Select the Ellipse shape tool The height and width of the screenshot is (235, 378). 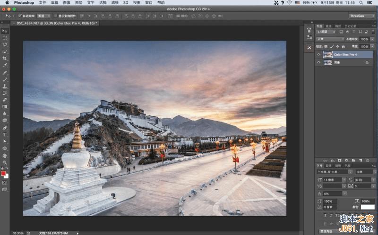[5, 148]
